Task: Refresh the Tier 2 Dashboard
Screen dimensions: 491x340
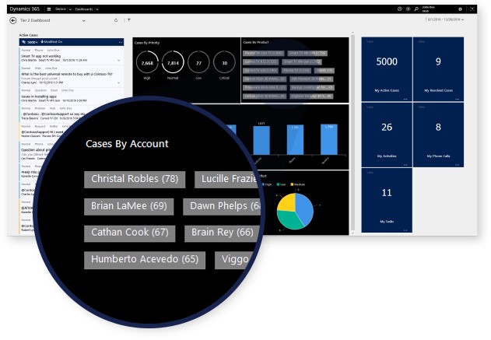Action: point(117,20)
